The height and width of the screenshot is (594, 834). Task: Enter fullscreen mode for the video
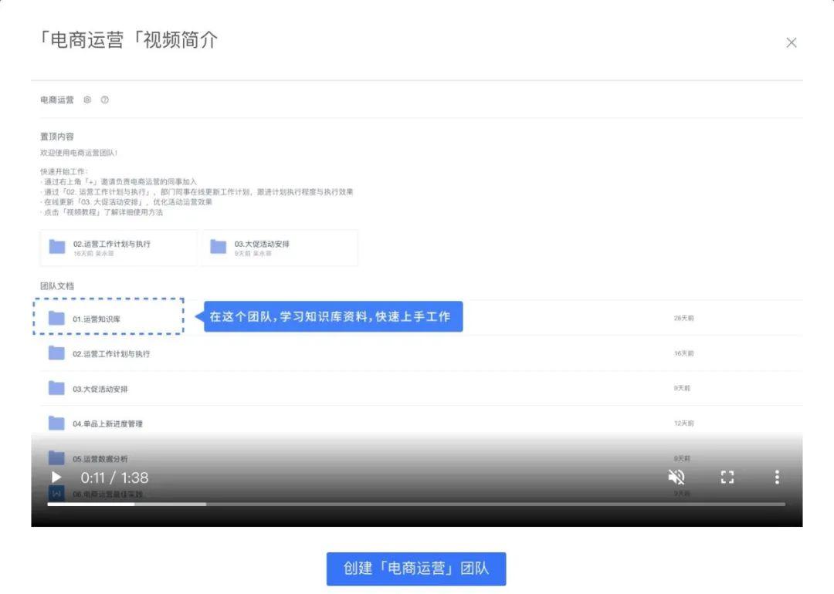(727, 477)
